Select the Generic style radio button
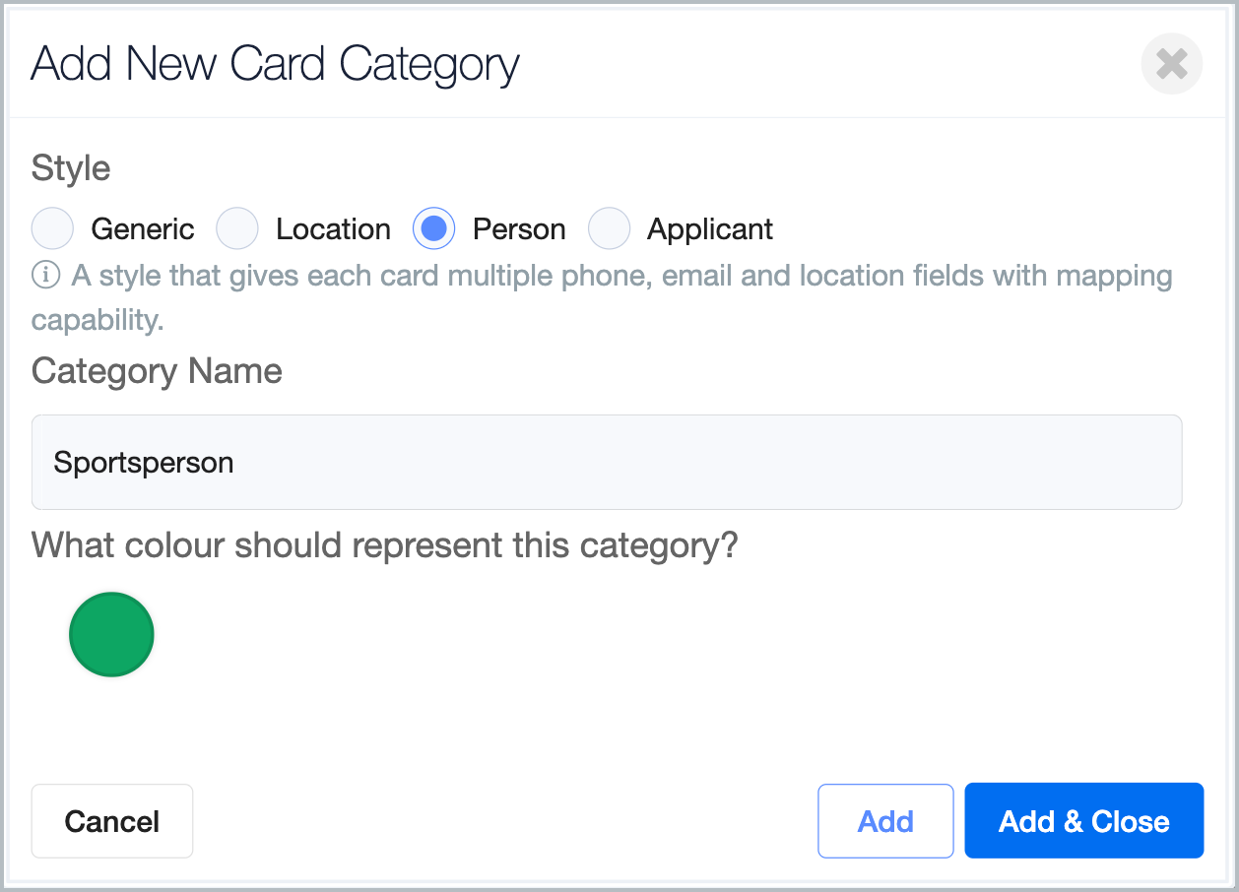 pyautogui.click(x=53, y=228)
